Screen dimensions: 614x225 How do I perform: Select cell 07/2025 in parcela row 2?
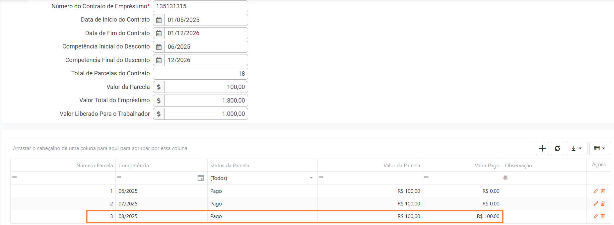[x=162, y=203]
